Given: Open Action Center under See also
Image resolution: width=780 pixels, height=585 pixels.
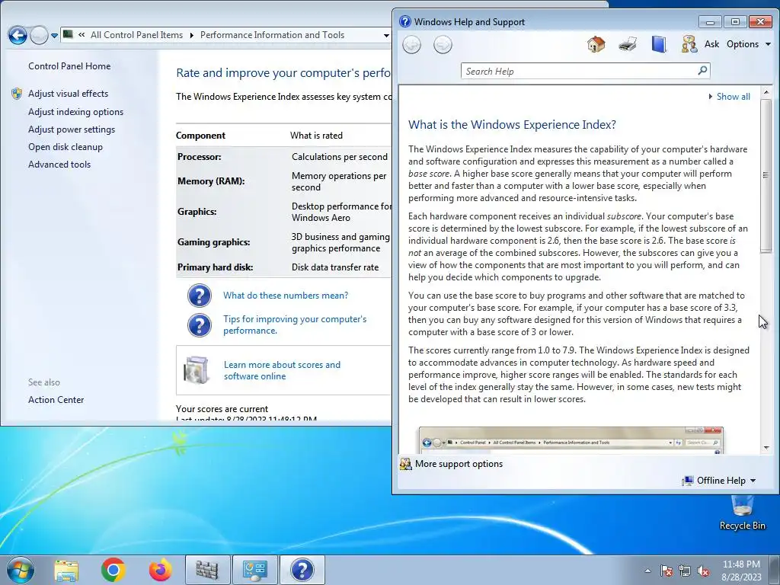Looking at the screenshot, I should tap(56, 400).
